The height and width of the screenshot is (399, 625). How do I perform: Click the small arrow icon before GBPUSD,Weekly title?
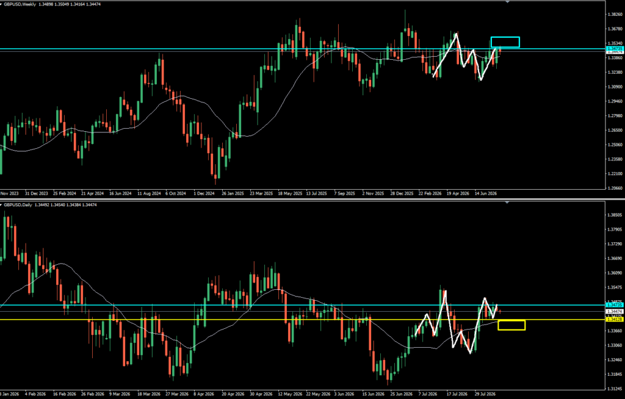click(1, 4)
